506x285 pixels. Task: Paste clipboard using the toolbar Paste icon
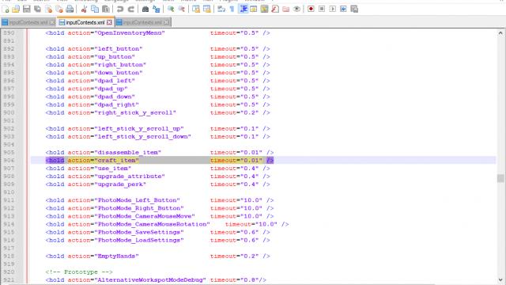[105, 9]
